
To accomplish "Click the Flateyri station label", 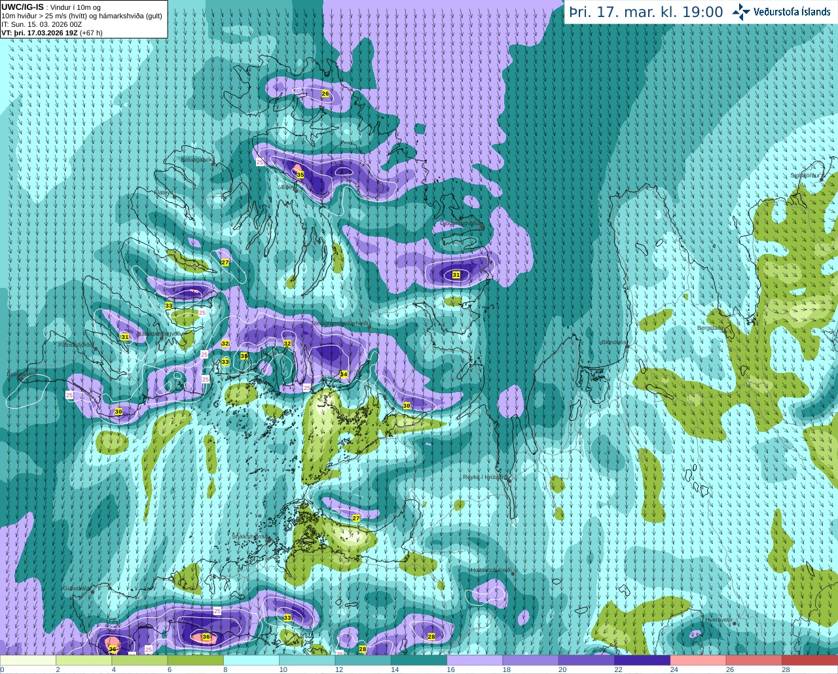I will click(164, 192).
